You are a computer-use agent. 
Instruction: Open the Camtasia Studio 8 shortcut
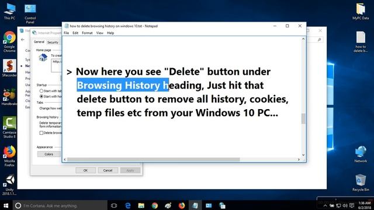coord(9,127)
